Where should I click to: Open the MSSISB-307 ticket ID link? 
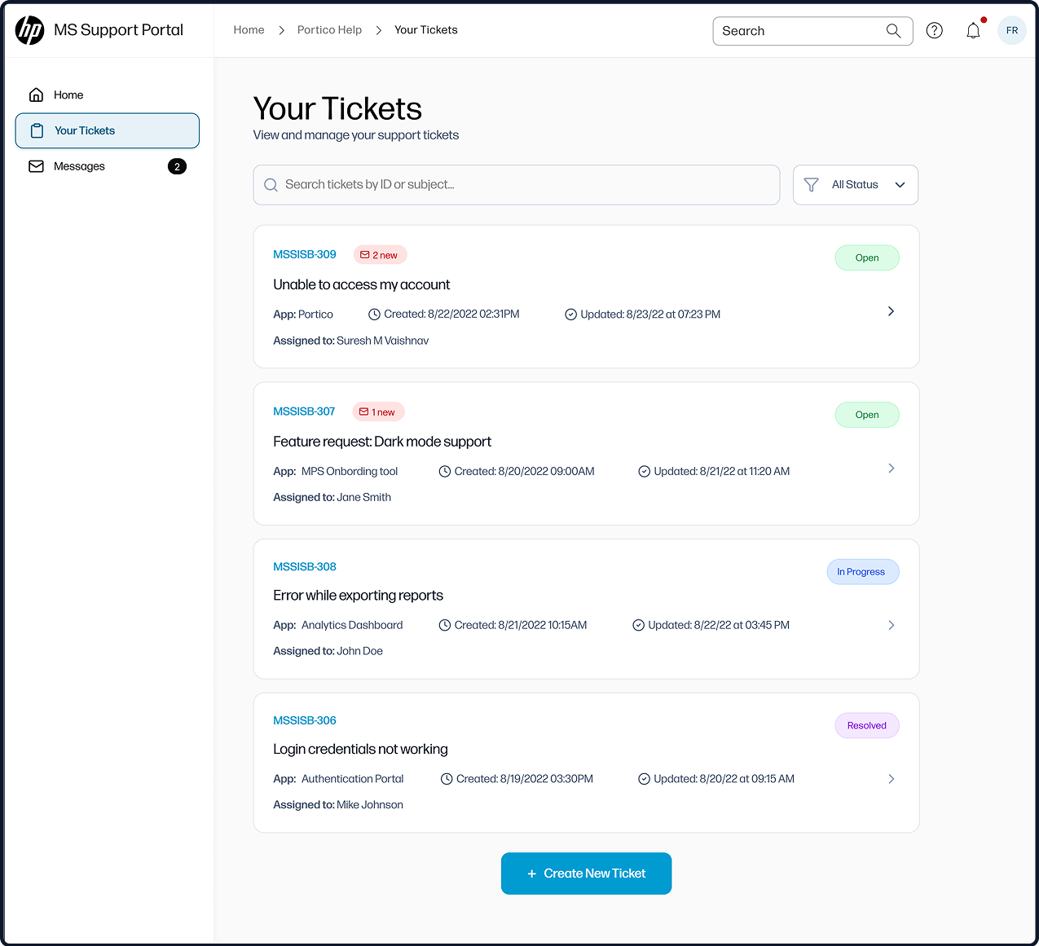click(304, 411)
